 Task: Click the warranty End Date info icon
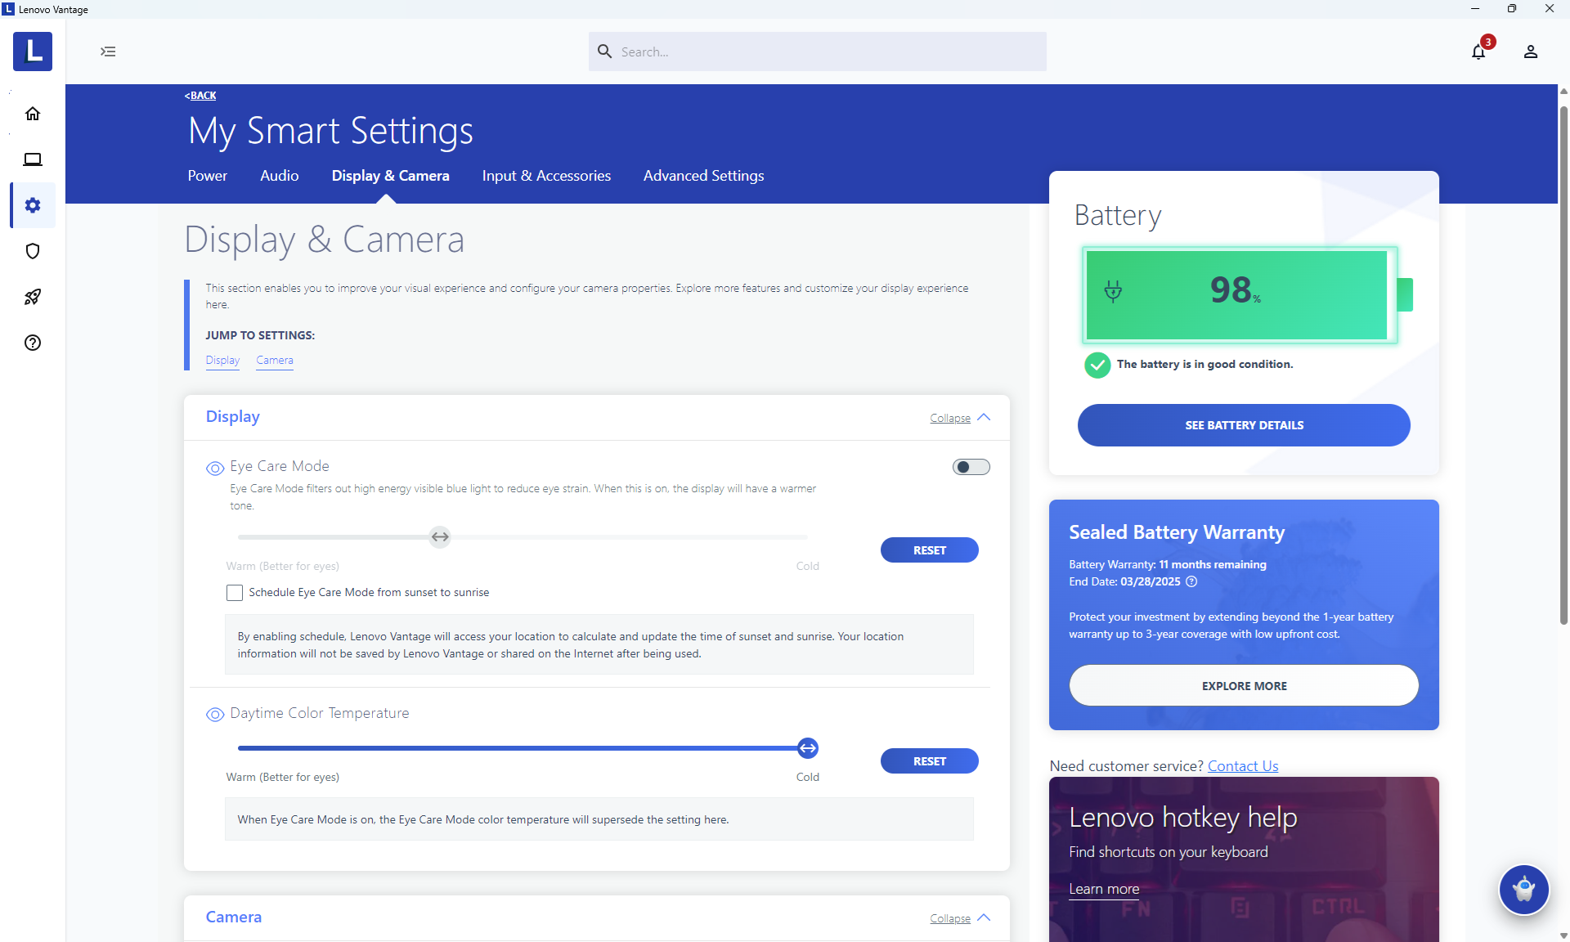[x=1191, y=582]
